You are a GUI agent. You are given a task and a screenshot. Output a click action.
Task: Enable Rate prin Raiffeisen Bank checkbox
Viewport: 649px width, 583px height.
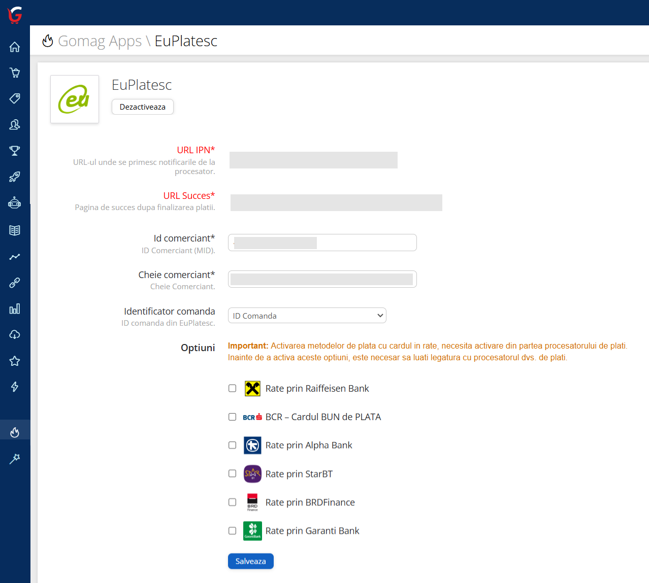click(x=233, y=388)
